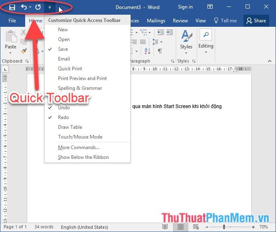Click the Justify alignment icon
276x232 pixels.
[x=143, y=42]
